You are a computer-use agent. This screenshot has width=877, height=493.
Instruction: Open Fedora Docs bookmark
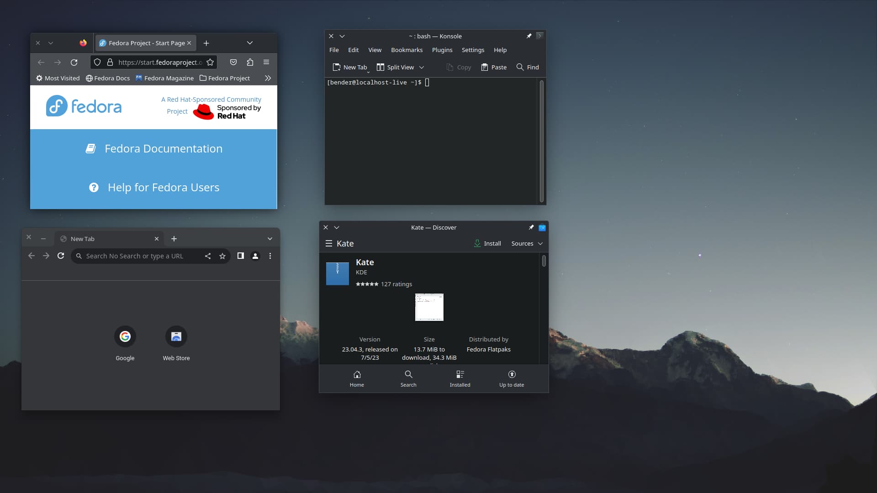tap(108, 78)
